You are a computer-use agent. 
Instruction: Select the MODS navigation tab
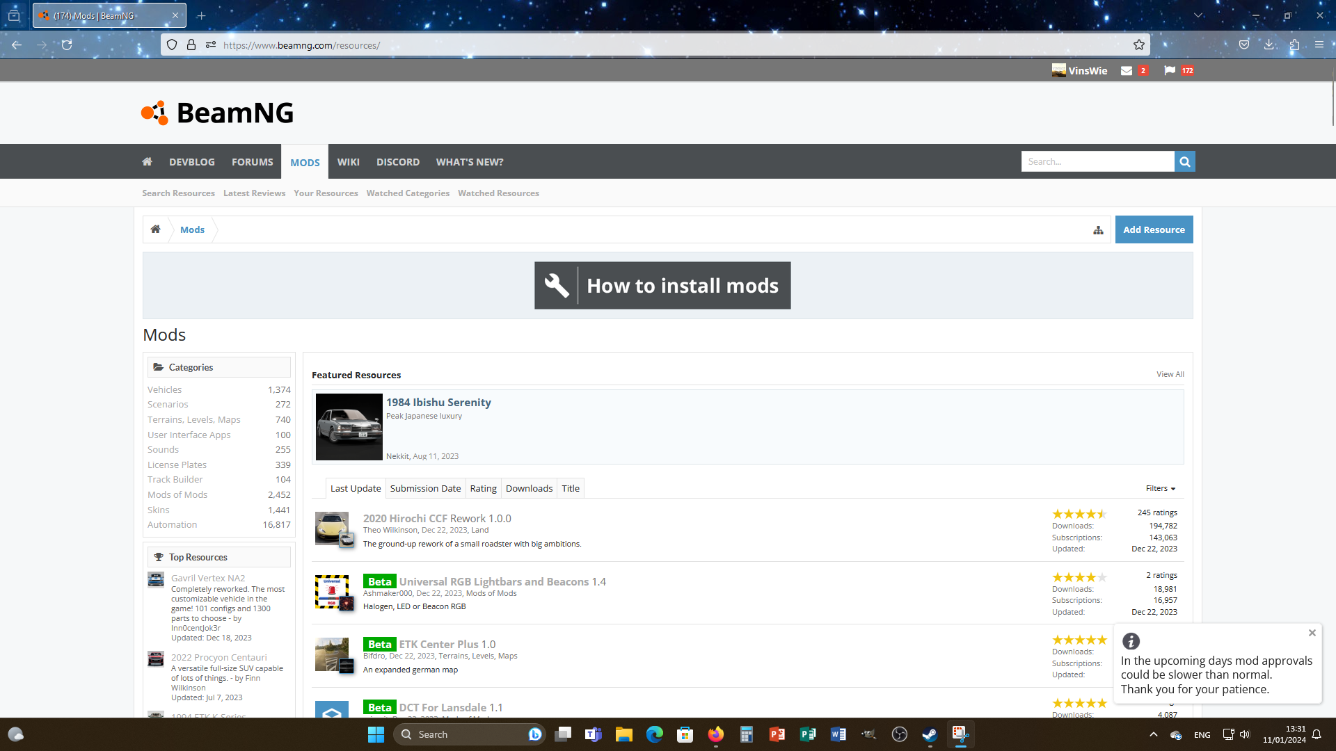pyautogui.click(x=305, y=162)
